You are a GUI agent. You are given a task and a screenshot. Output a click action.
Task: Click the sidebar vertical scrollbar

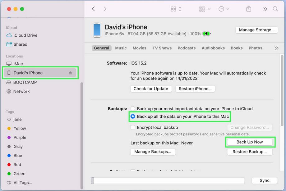(x=82, y=136)
